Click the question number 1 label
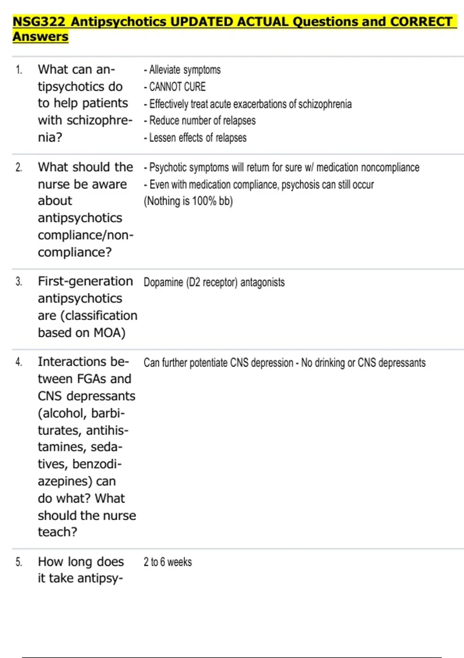464x658 pixels. [19, 70]
